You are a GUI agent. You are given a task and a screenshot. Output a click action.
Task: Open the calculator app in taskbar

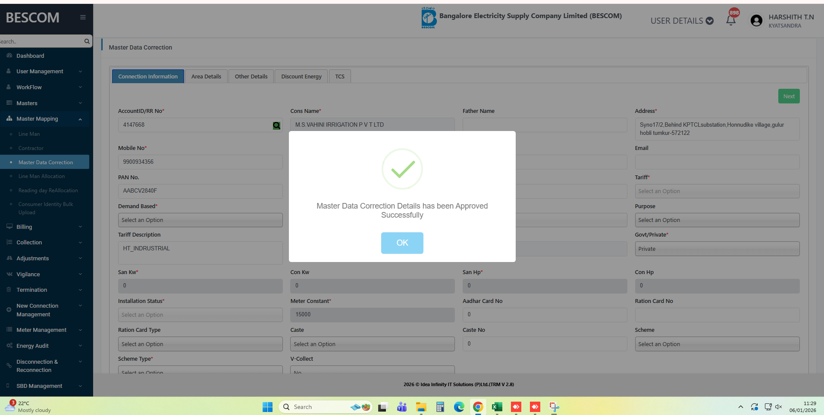pyautogui.click(x=440, y=407)
